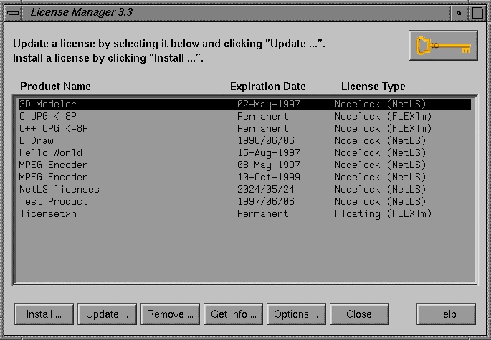Open the window menu button in title bar
The height and width of the screenshot is (340, 491).
(13, 13)
